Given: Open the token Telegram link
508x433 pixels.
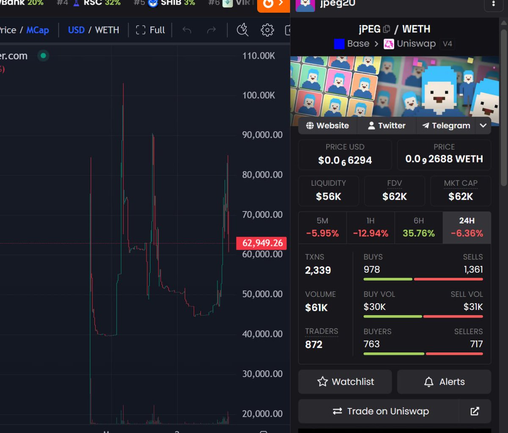Looking at the screenshot, I should 446,126.
